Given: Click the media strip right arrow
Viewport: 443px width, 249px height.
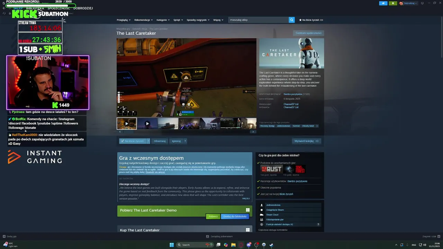Looking at the screenshot, I should (253, 132).
